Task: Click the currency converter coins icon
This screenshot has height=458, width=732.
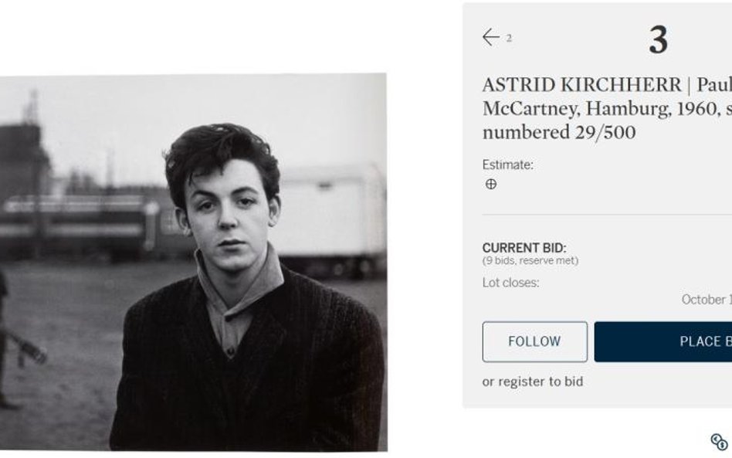Action: click(x=718, y=441)
